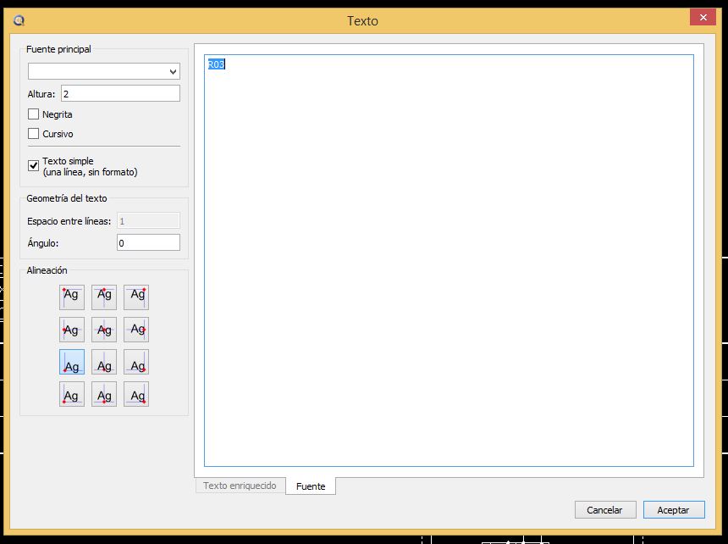Select bottom-right alignment in last row

click(136, 394)
